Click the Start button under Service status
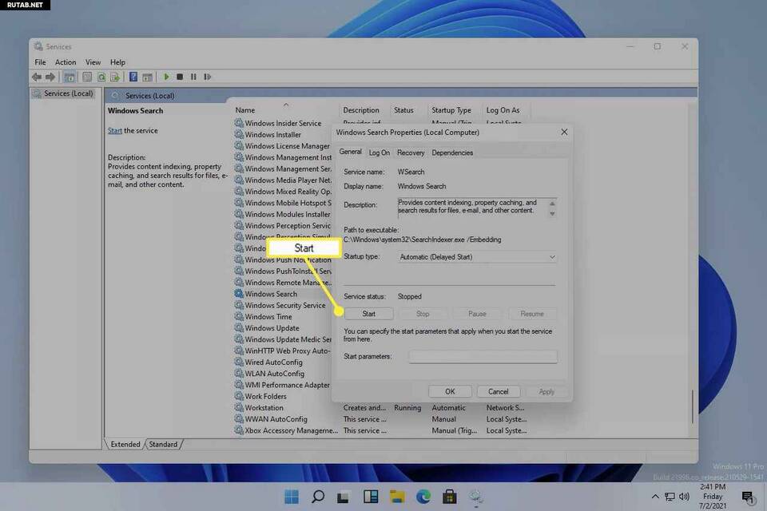Image resolution: width=767 pixels, height=511 pixels. [x=369, y=314]
